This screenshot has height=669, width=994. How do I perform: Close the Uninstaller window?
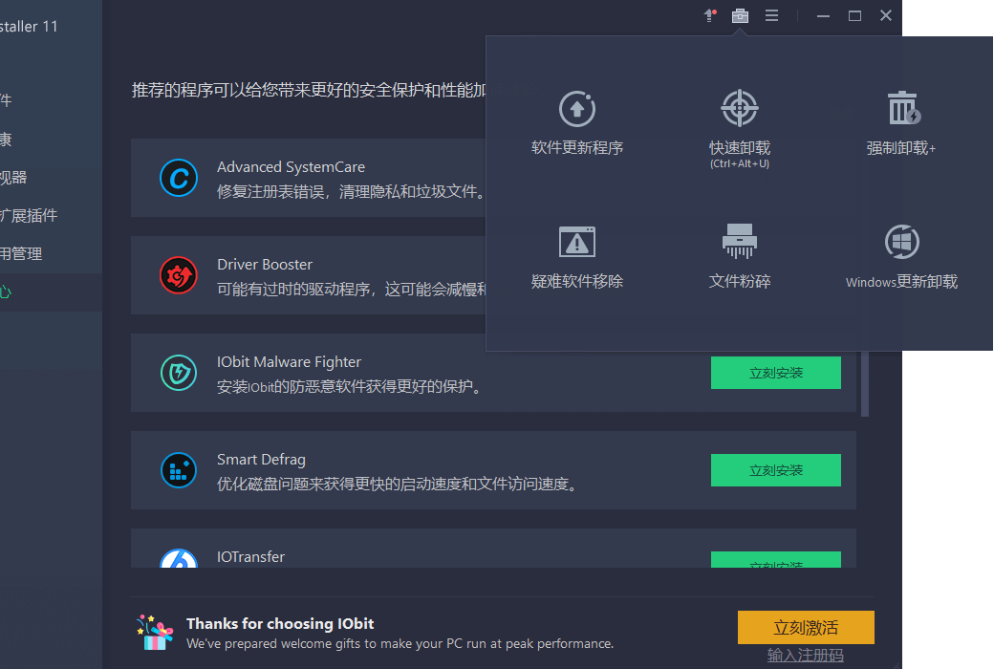886,16
